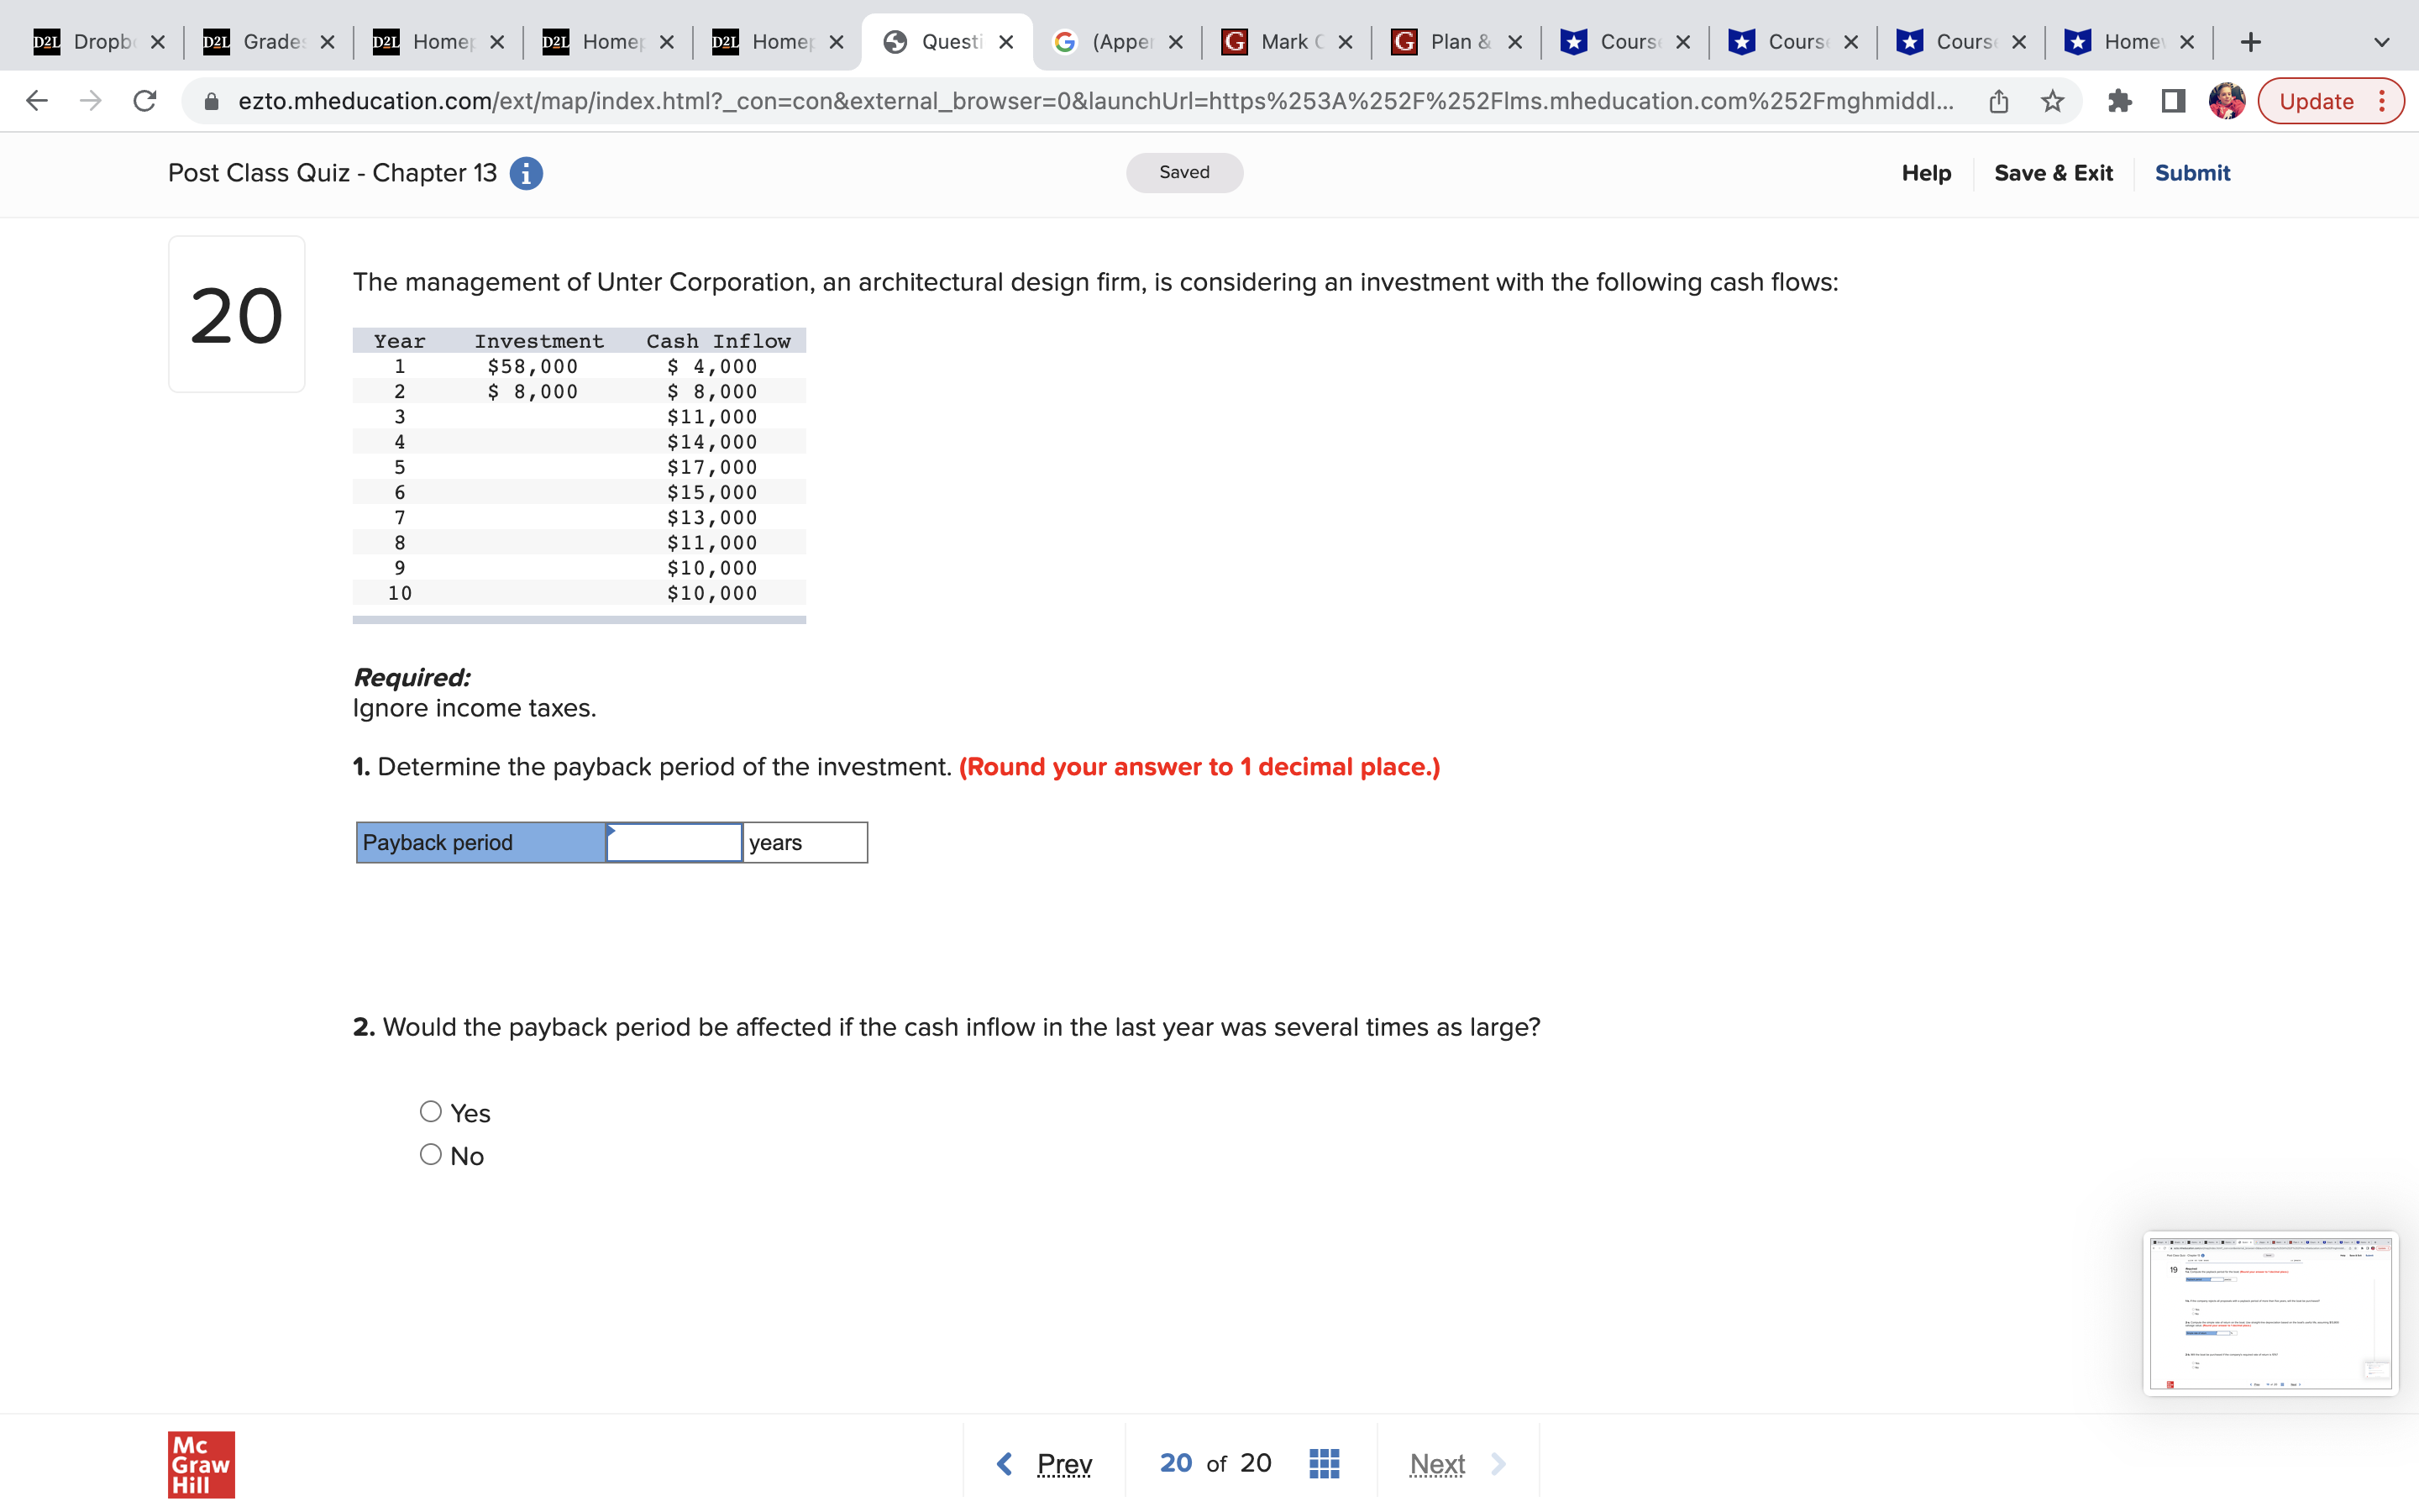Click the payback period input field
2419x1512 pixels.
[674, 842]
